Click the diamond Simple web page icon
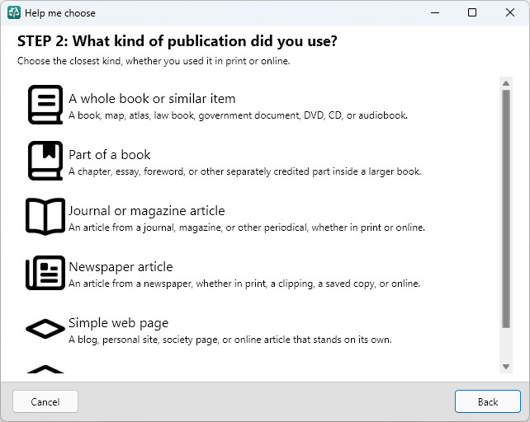530x422 pixels. pos(45,329)
